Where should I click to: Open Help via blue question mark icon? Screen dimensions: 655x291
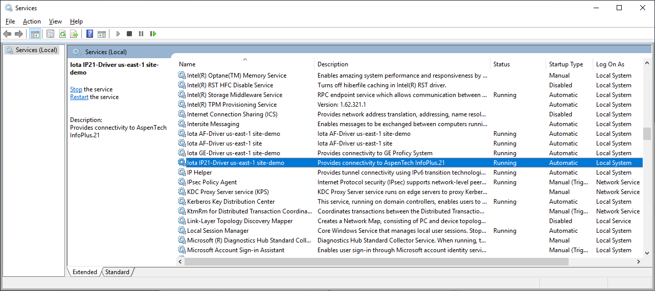pyautogui.click(x=90, y=34)
